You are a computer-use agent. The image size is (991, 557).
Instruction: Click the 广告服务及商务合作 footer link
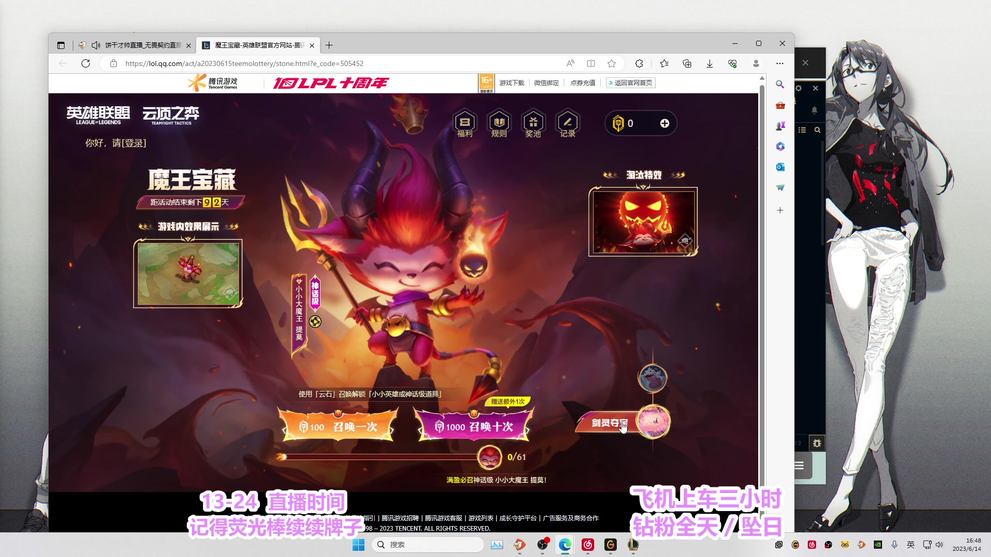tap(571, 518)
